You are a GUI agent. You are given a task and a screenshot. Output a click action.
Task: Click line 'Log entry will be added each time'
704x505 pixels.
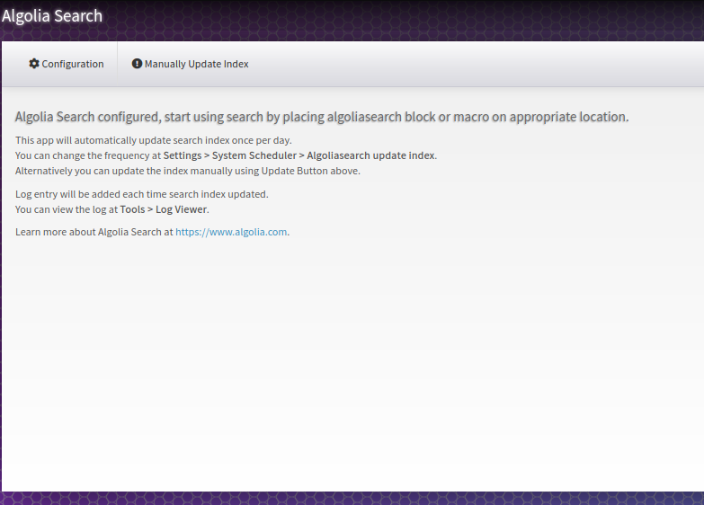point(142,194)
